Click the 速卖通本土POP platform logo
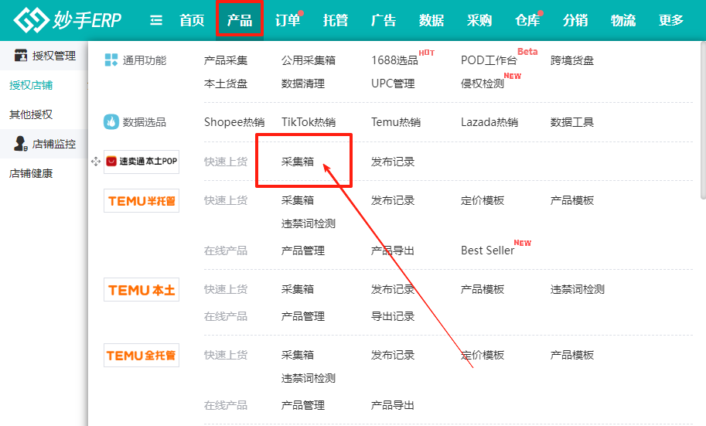The width and height of the screenshot is (706, 426). click(142, 162)
